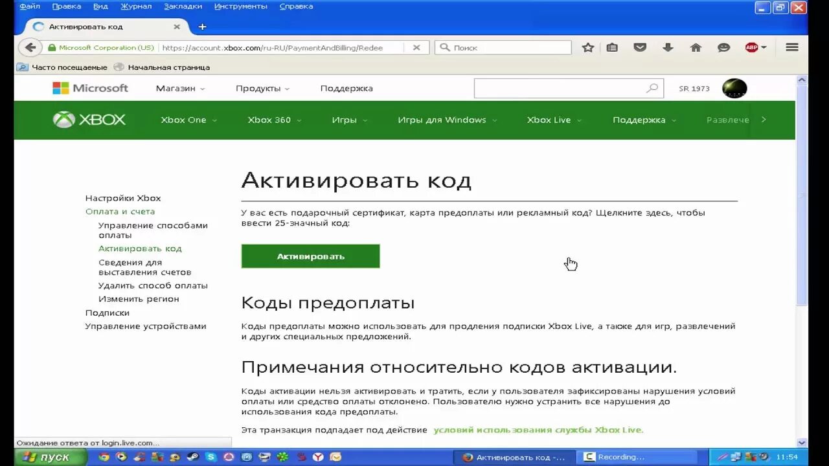The width and height of the screenshot is (829, 466).
Task: Click the Microsoft logo
Action: click(x=90, y=88)
